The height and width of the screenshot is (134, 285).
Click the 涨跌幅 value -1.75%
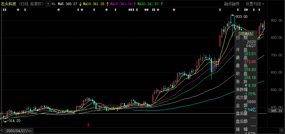pos(250,94)
